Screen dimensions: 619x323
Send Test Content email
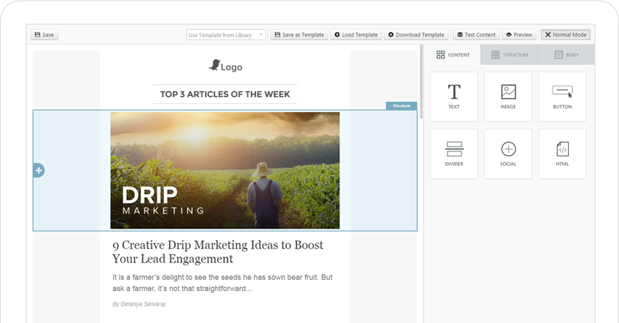click(476, 35)
